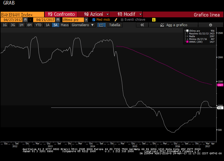This screenshot has height=161, width=224.
Task: Click the Media 1597 legend row
Action: click(200, 36)
